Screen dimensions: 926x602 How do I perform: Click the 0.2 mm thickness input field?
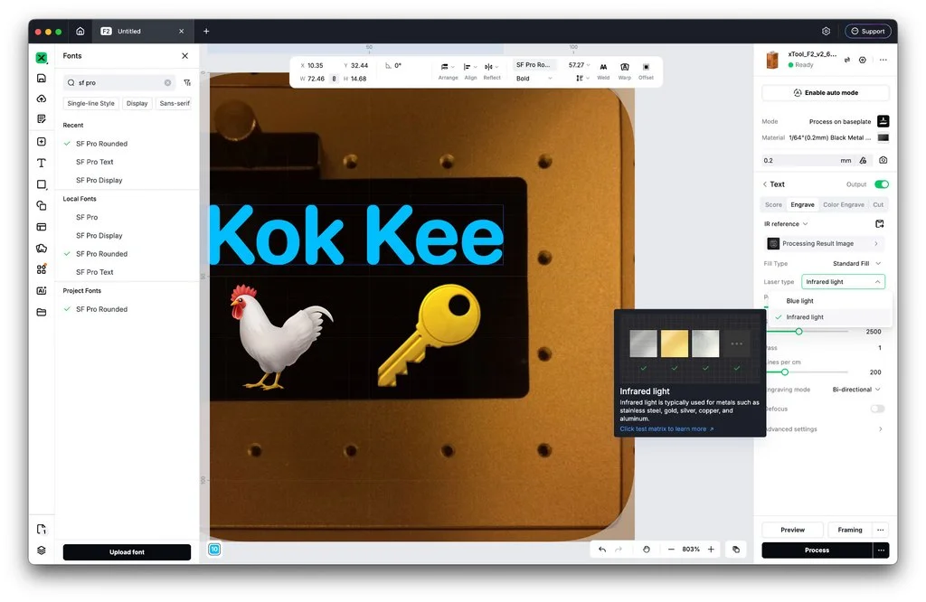coord(808,161)
